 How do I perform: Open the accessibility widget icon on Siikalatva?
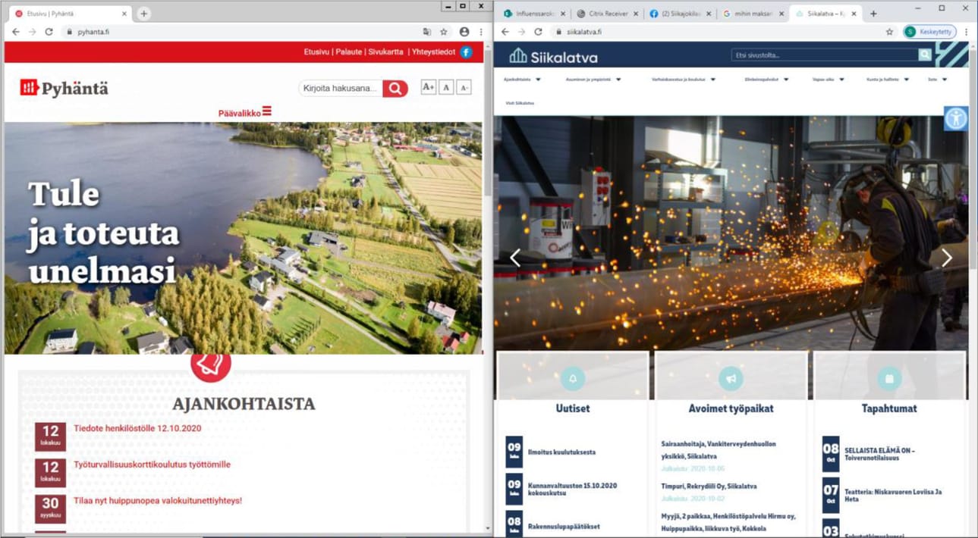tap(956, 118)
